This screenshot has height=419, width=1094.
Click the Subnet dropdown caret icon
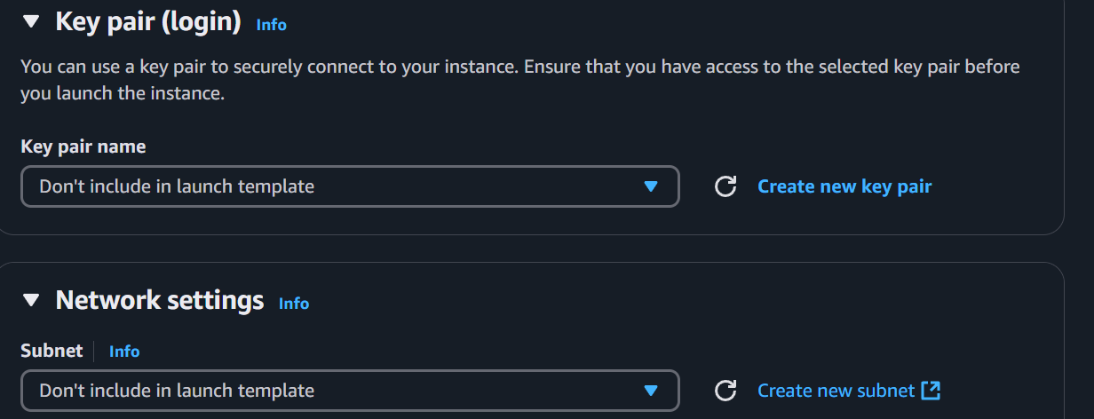point(650,391)
